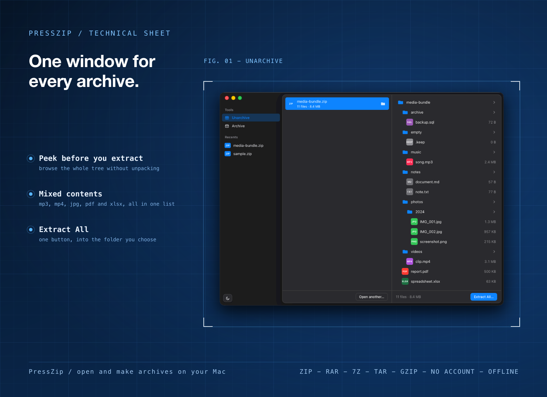Click the green window zoom button

pos(240,98)
